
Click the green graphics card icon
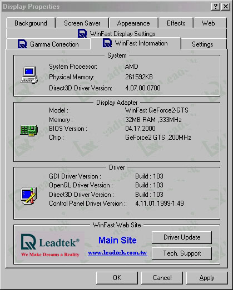click(29, 130)
